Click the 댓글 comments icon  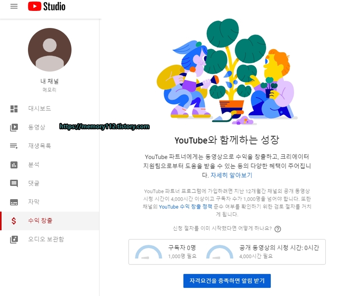point(14,184)
